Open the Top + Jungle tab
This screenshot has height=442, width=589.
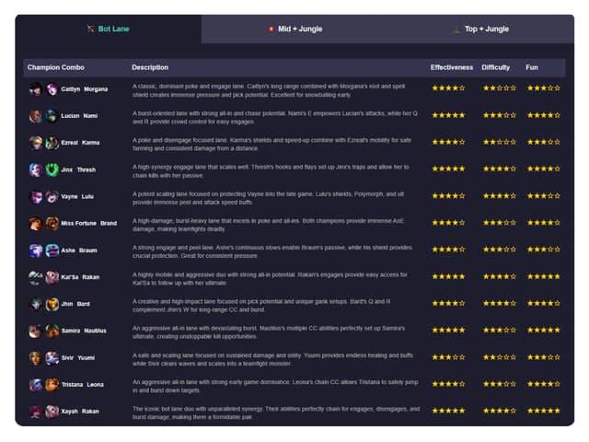pos(480,29)
